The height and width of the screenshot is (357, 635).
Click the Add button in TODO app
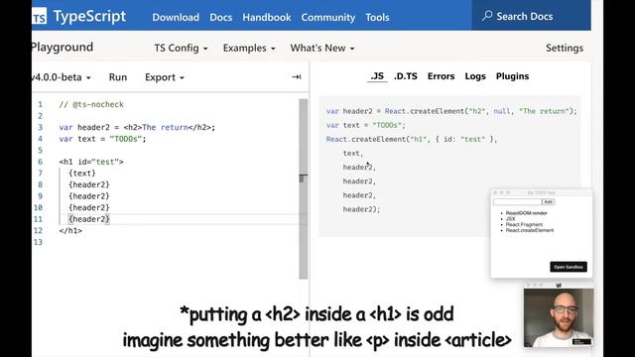click(x=548, y=201)
